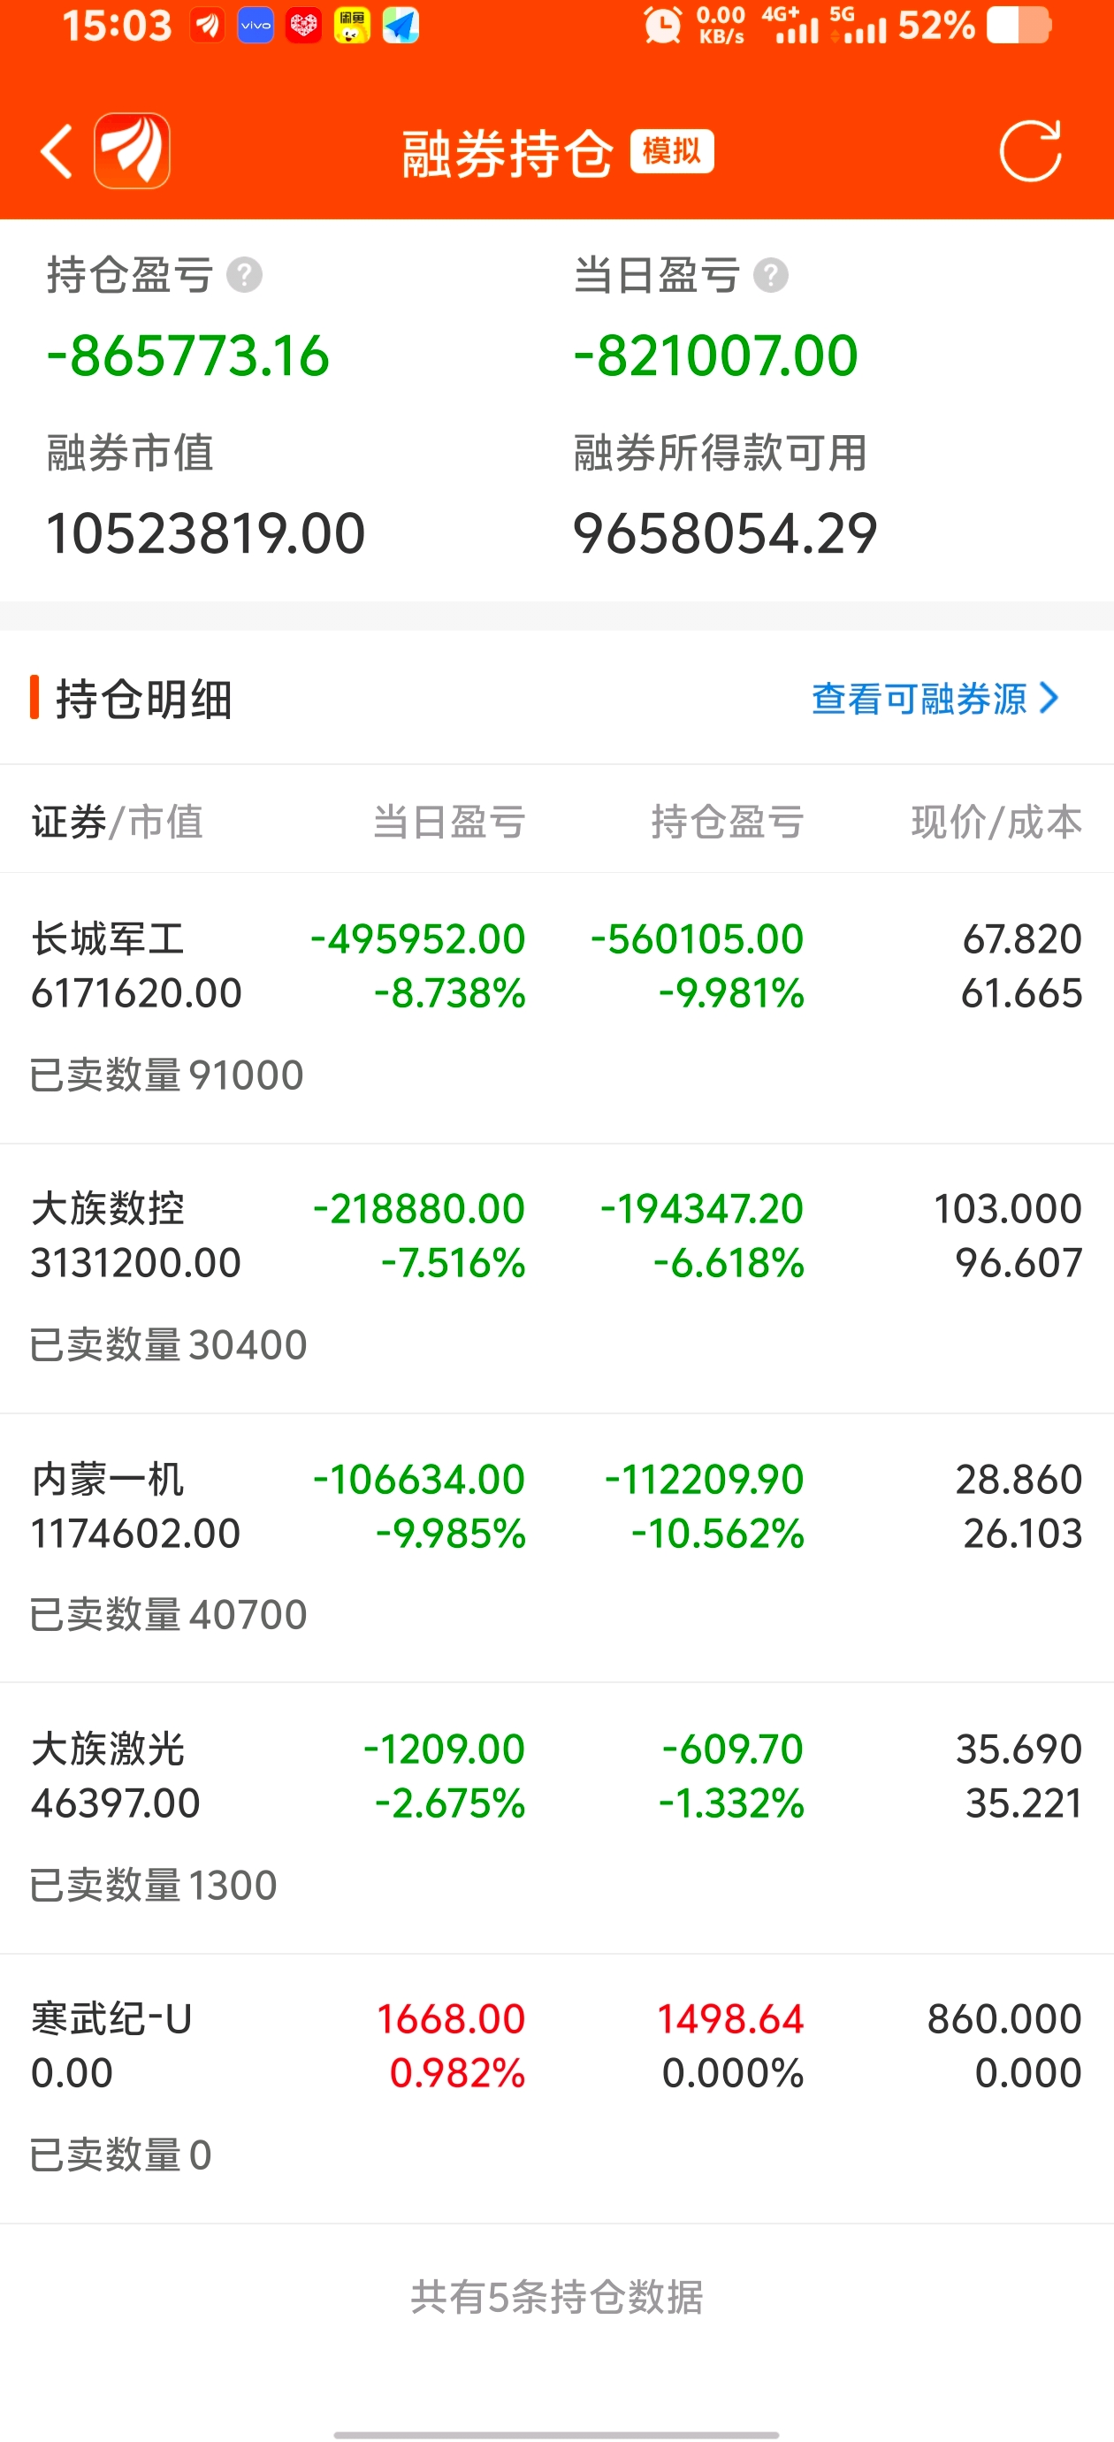Open the chevron next to 查看可融券源
The width and height of the screenshot is (1114, 2442).
tap(1049, 698)
